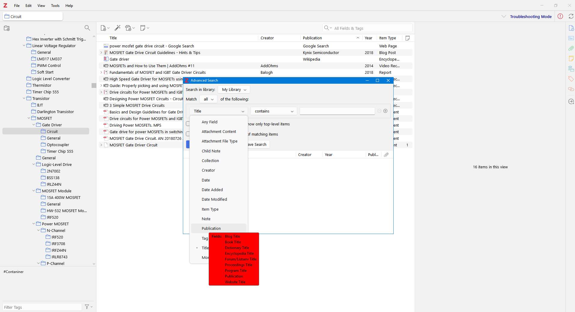Expand the MOSFET Gate Driver Circuit item

coord(101,145)
